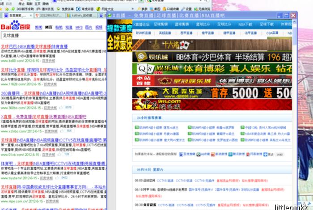The height and width of the screenshot is (210, 313).
Task: Open the 知道 link on Baidu
Action: click(69, 27)
